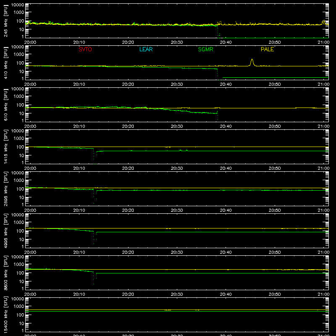This screenshot has height=336, width=336.
Task: Click the 21:00 time label below 4995 MHz plot
Action: tap(323, 252)
